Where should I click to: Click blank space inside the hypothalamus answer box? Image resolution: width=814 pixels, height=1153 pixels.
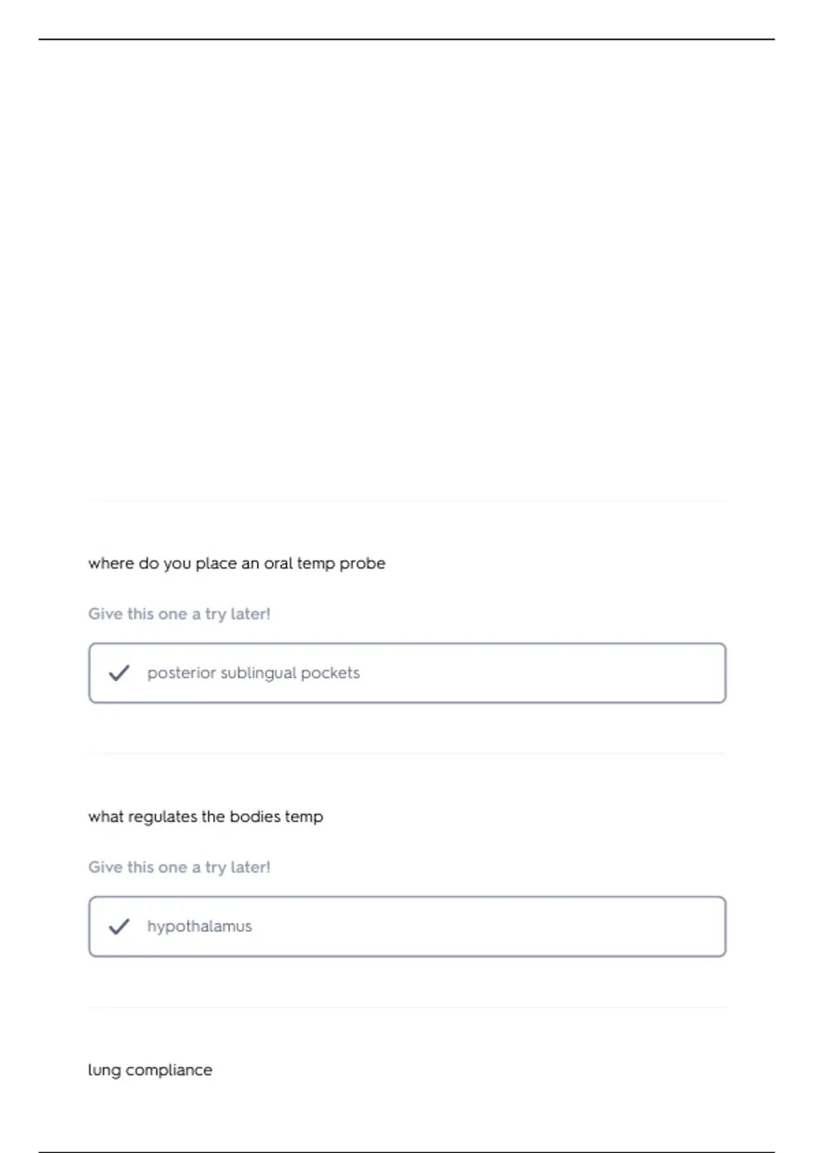(x=509, y=926)
